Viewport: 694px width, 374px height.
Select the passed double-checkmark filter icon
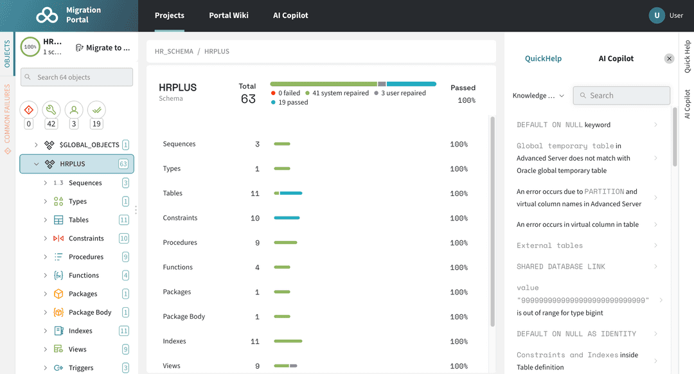tap(96, 109)
